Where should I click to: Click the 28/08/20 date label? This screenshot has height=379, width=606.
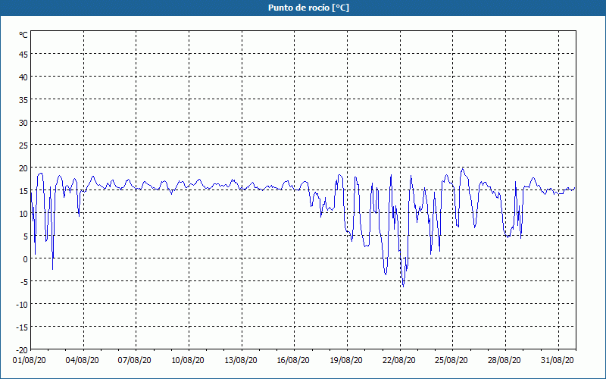click(504, 360)
